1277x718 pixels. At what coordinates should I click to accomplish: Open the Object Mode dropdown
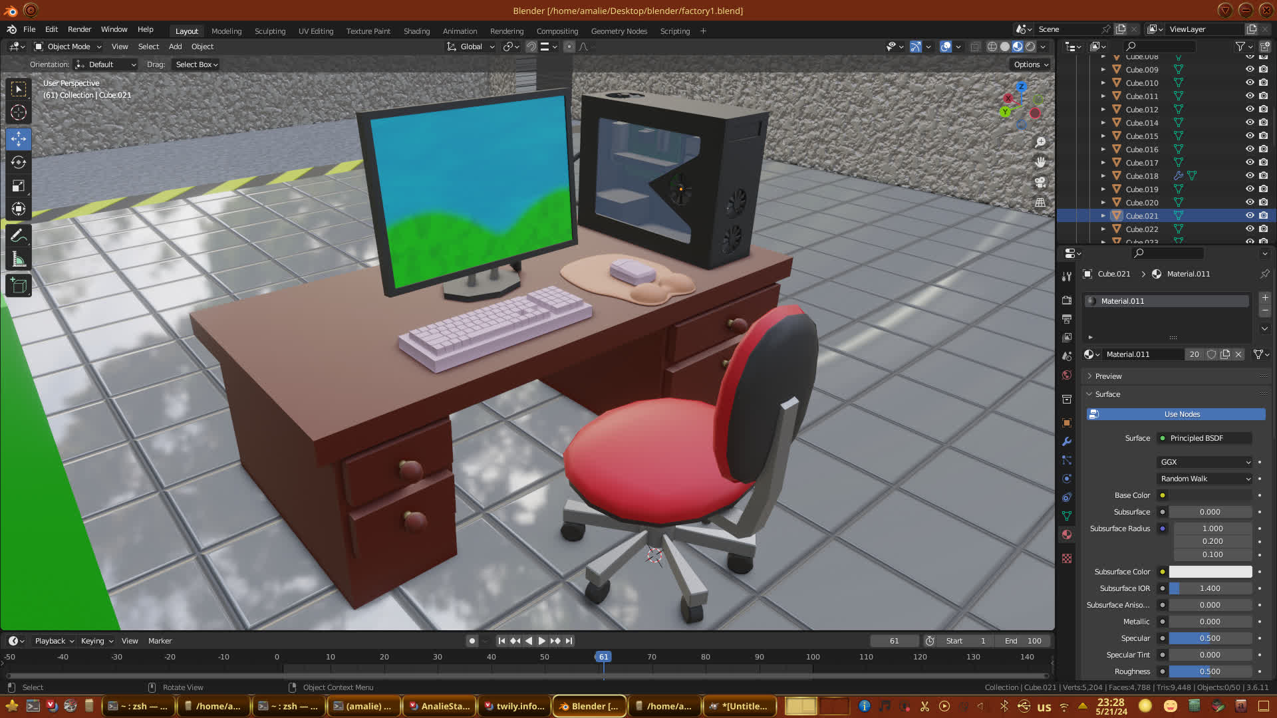click(68, 47)
